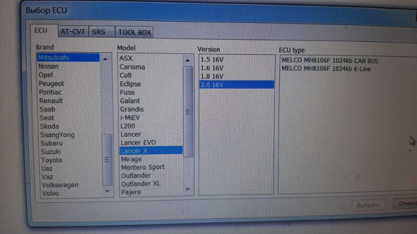
Task: Choose Lancer X model
Action: 151,151
